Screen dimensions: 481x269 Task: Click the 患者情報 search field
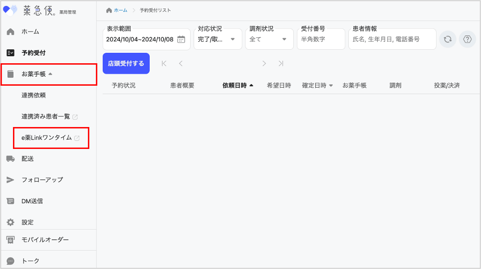click(392, 39)
